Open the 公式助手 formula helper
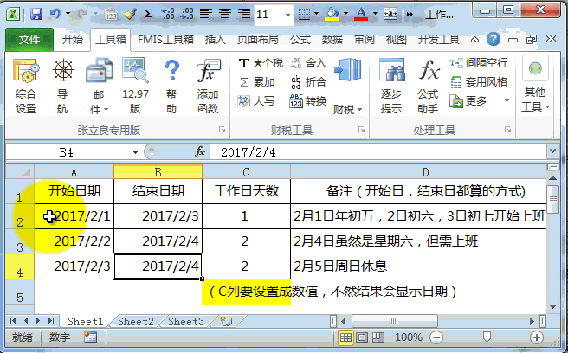This screenshot has width=568, height=353. [428, 87]
